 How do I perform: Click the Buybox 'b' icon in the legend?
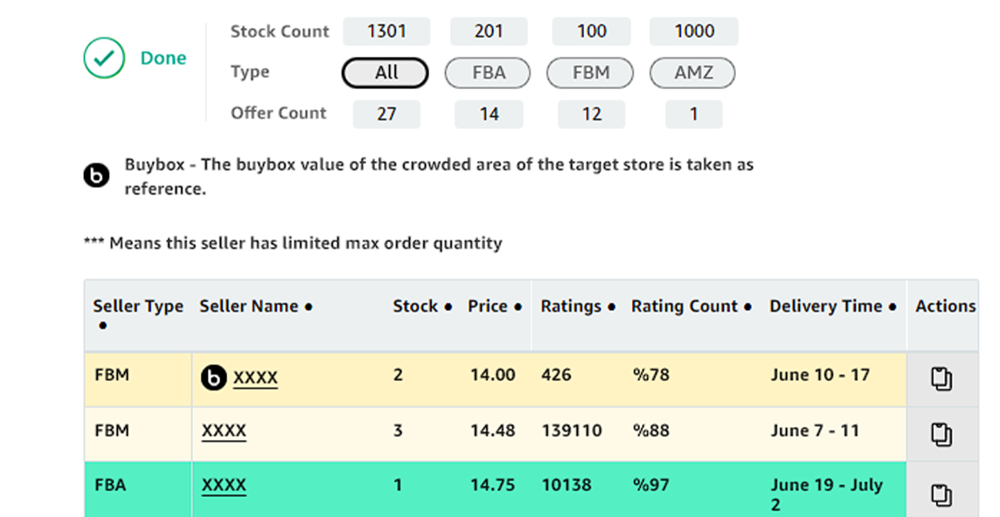(x=96, y=176)
